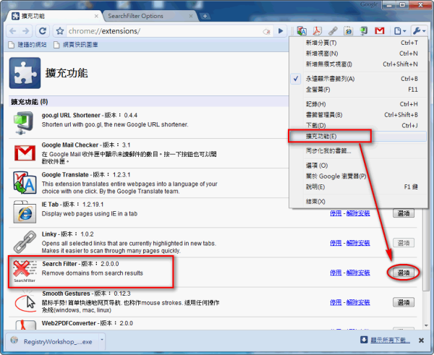Bookmark this page with the star icon
This screenshot has height=355, width=434.
point(60,31)
